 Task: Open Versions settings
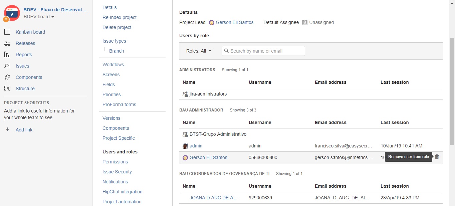point(111,118)
